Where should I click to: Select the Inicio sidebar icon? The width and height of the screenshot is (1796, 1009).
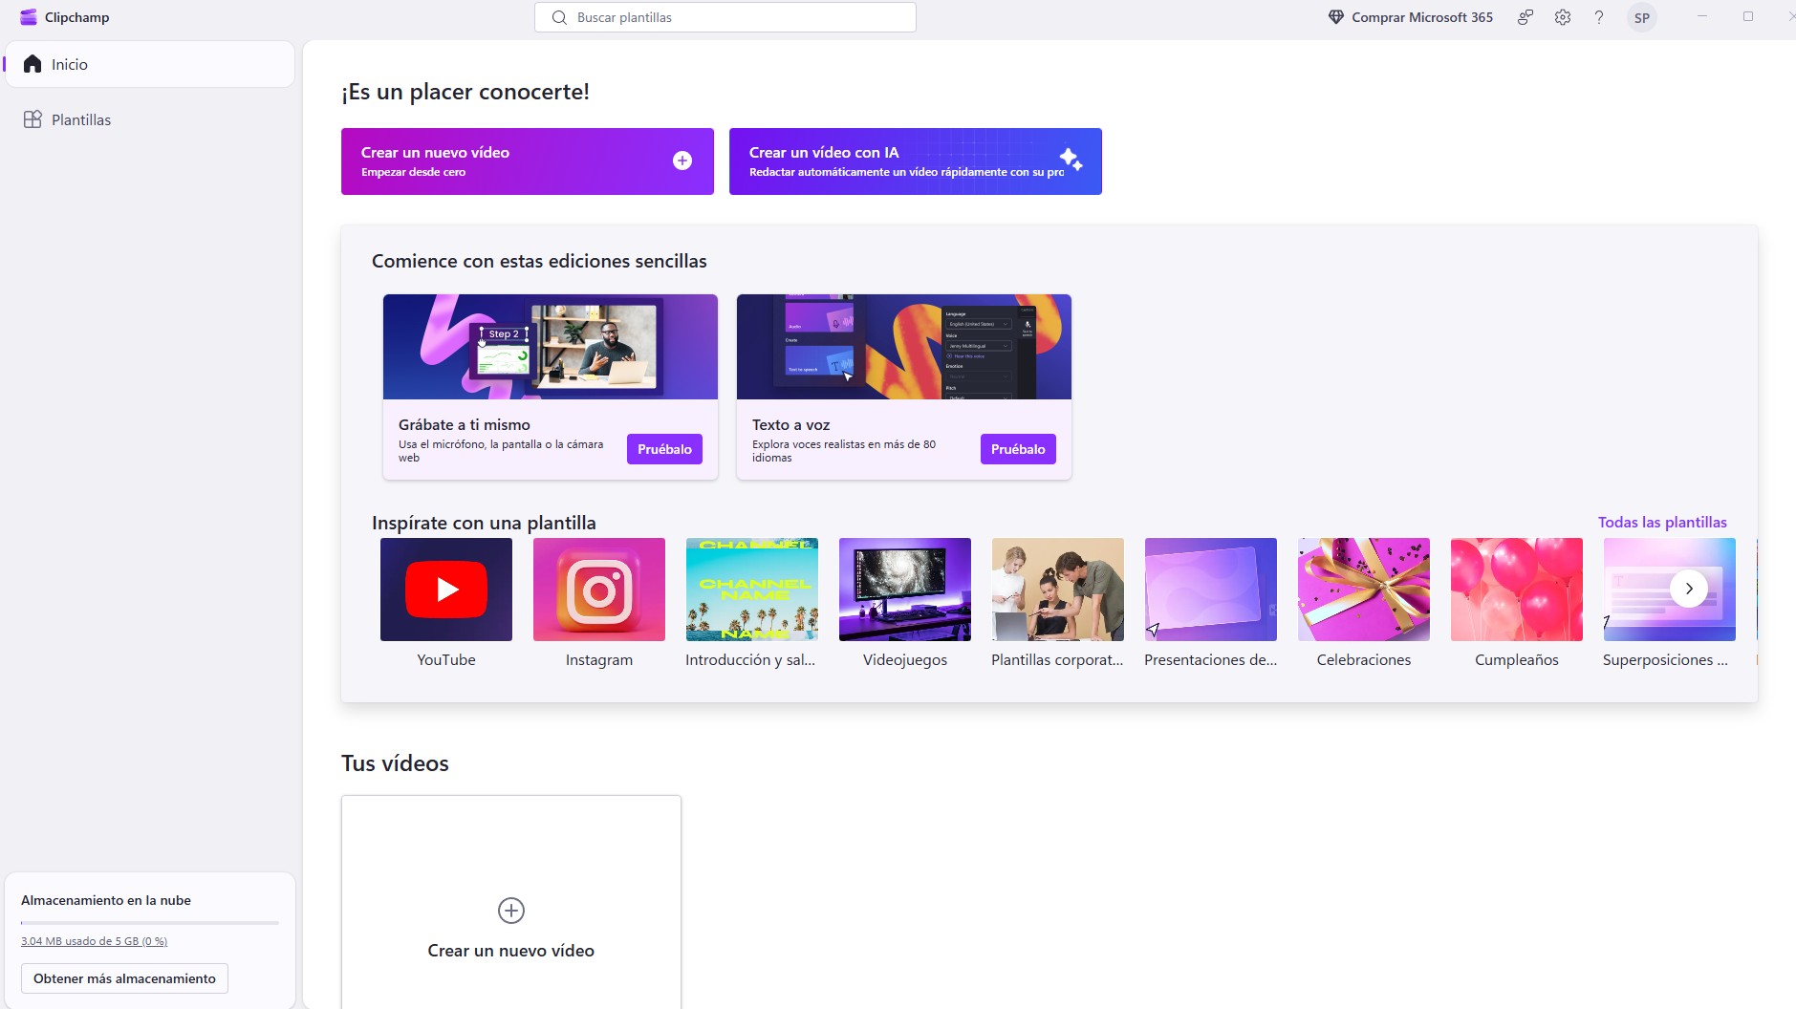click(x=32, y=63)
